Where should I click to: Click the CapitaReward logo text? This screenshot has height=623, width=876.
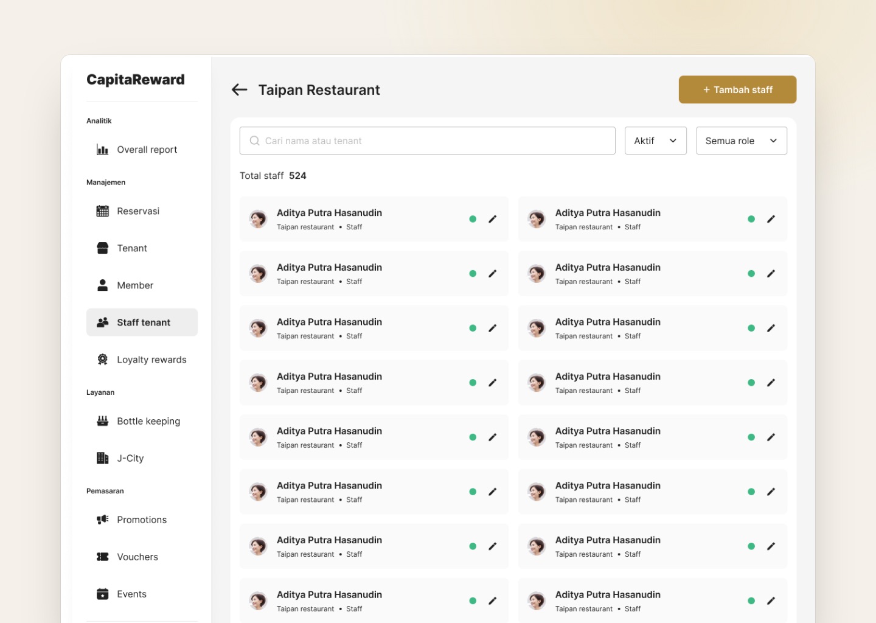pyautogui.click(x=136, y=80)
